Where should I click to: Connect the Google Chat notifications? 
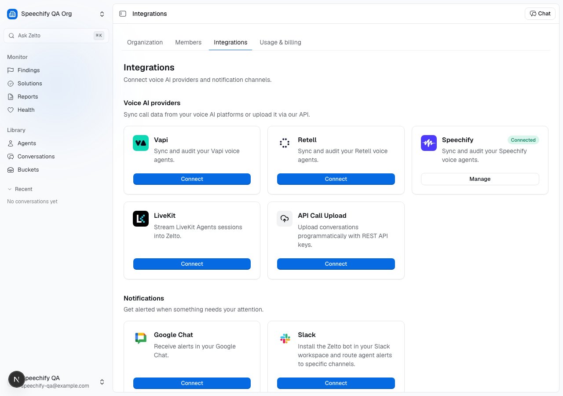click(192, 383)
